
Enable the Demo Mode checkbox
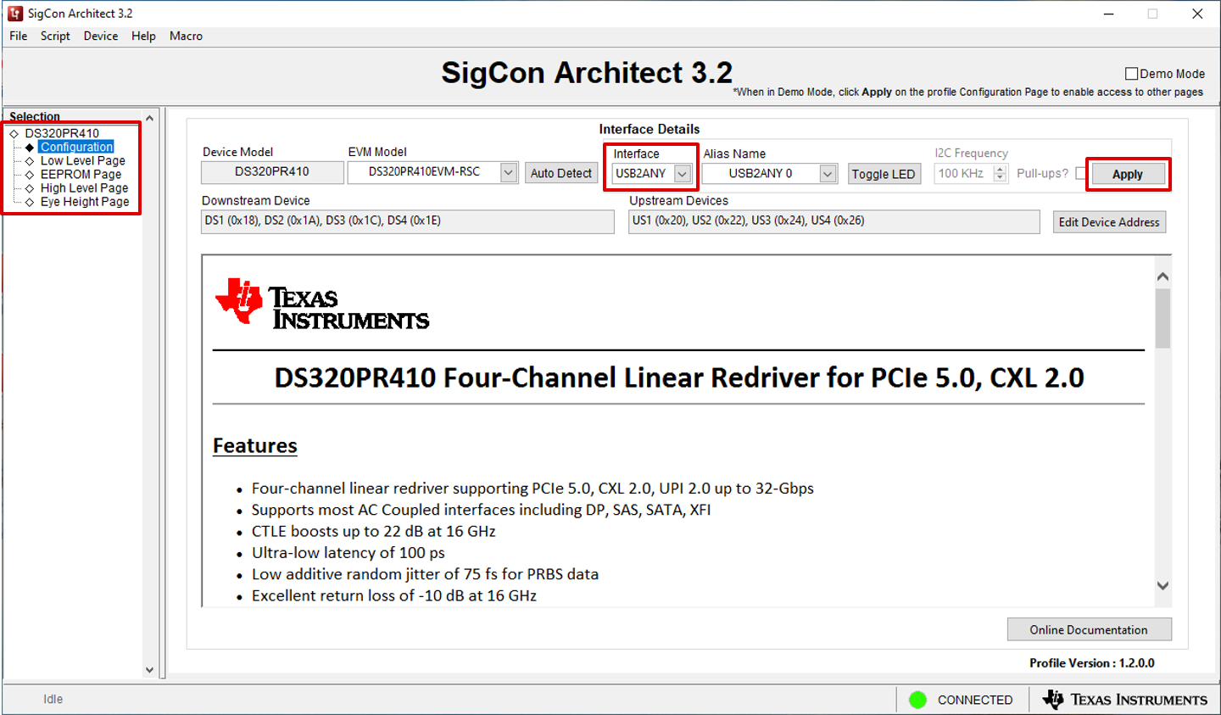point(1131,74)
